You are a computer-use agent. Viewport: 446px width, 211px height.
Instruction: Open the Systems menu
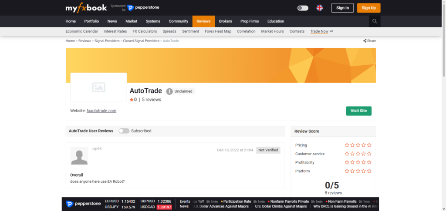point(153,21)
